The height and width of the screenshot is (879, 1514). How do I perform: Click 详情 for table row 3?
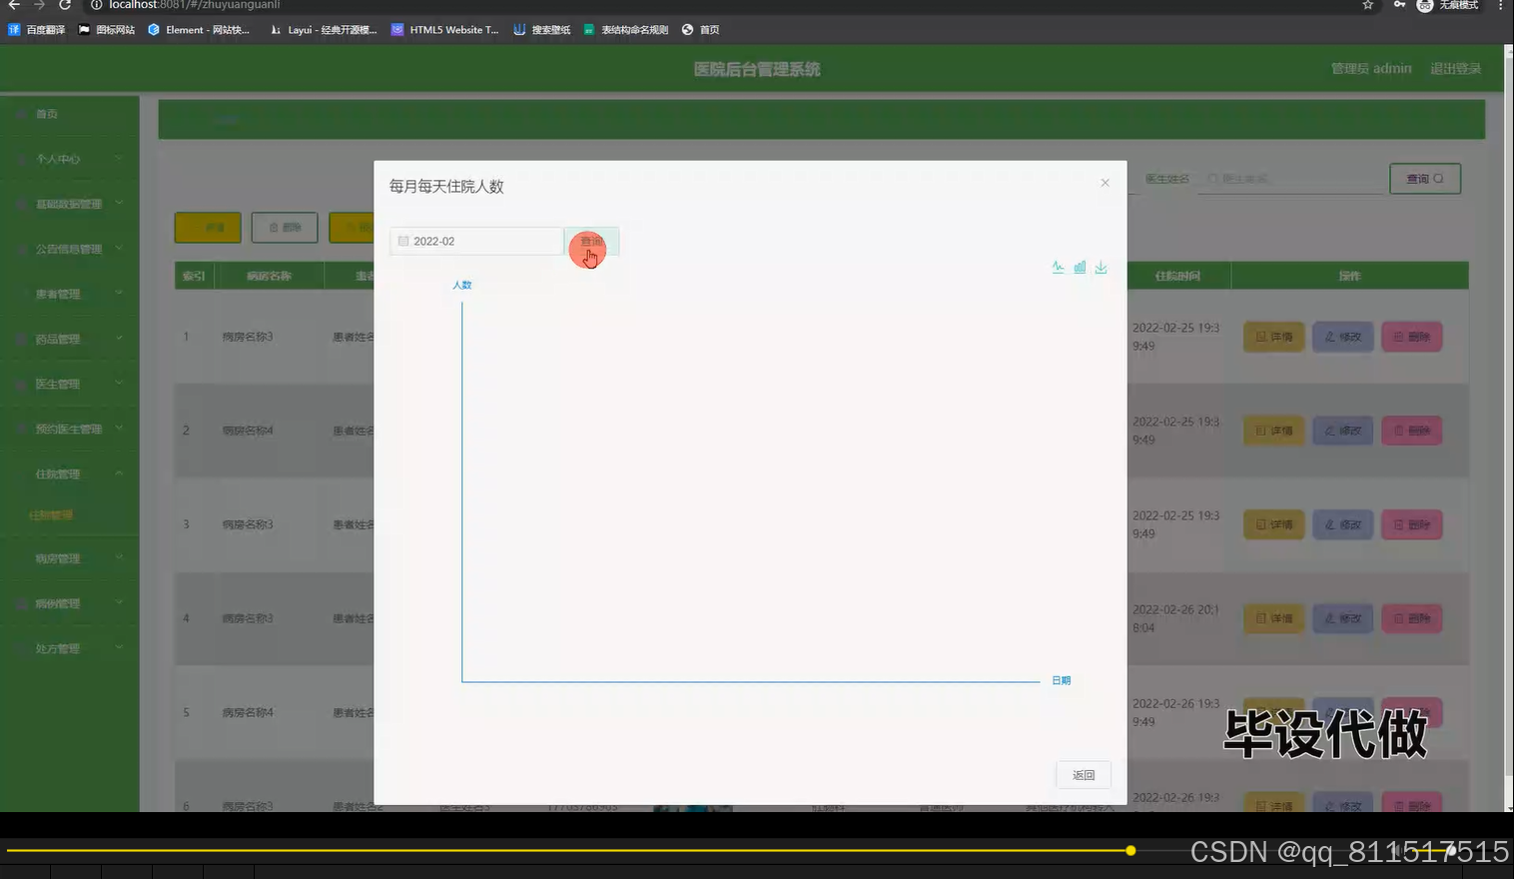coord(1274,524)
